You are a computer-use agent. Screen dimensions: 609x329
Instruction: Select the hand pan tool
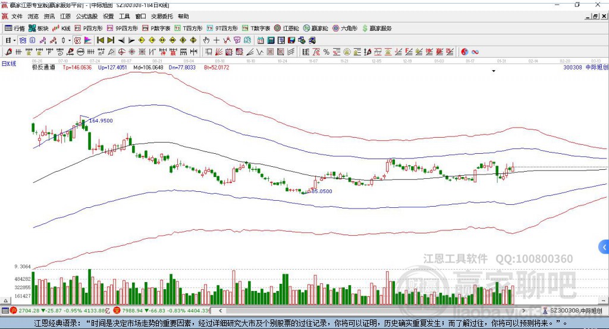tap(206, 40)
